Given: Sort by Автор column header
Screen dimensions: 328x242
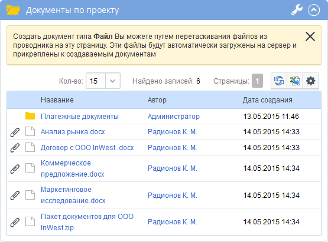Looking at the screenshot, I should click(157, 100).
